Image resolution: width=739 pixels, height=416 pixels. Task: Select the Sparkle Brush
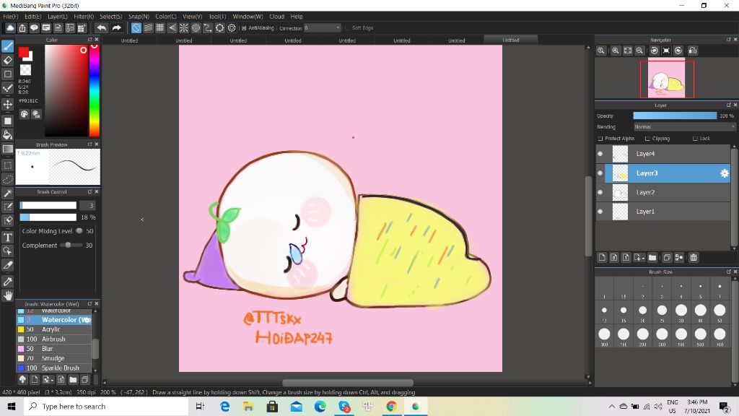point(54,368)
